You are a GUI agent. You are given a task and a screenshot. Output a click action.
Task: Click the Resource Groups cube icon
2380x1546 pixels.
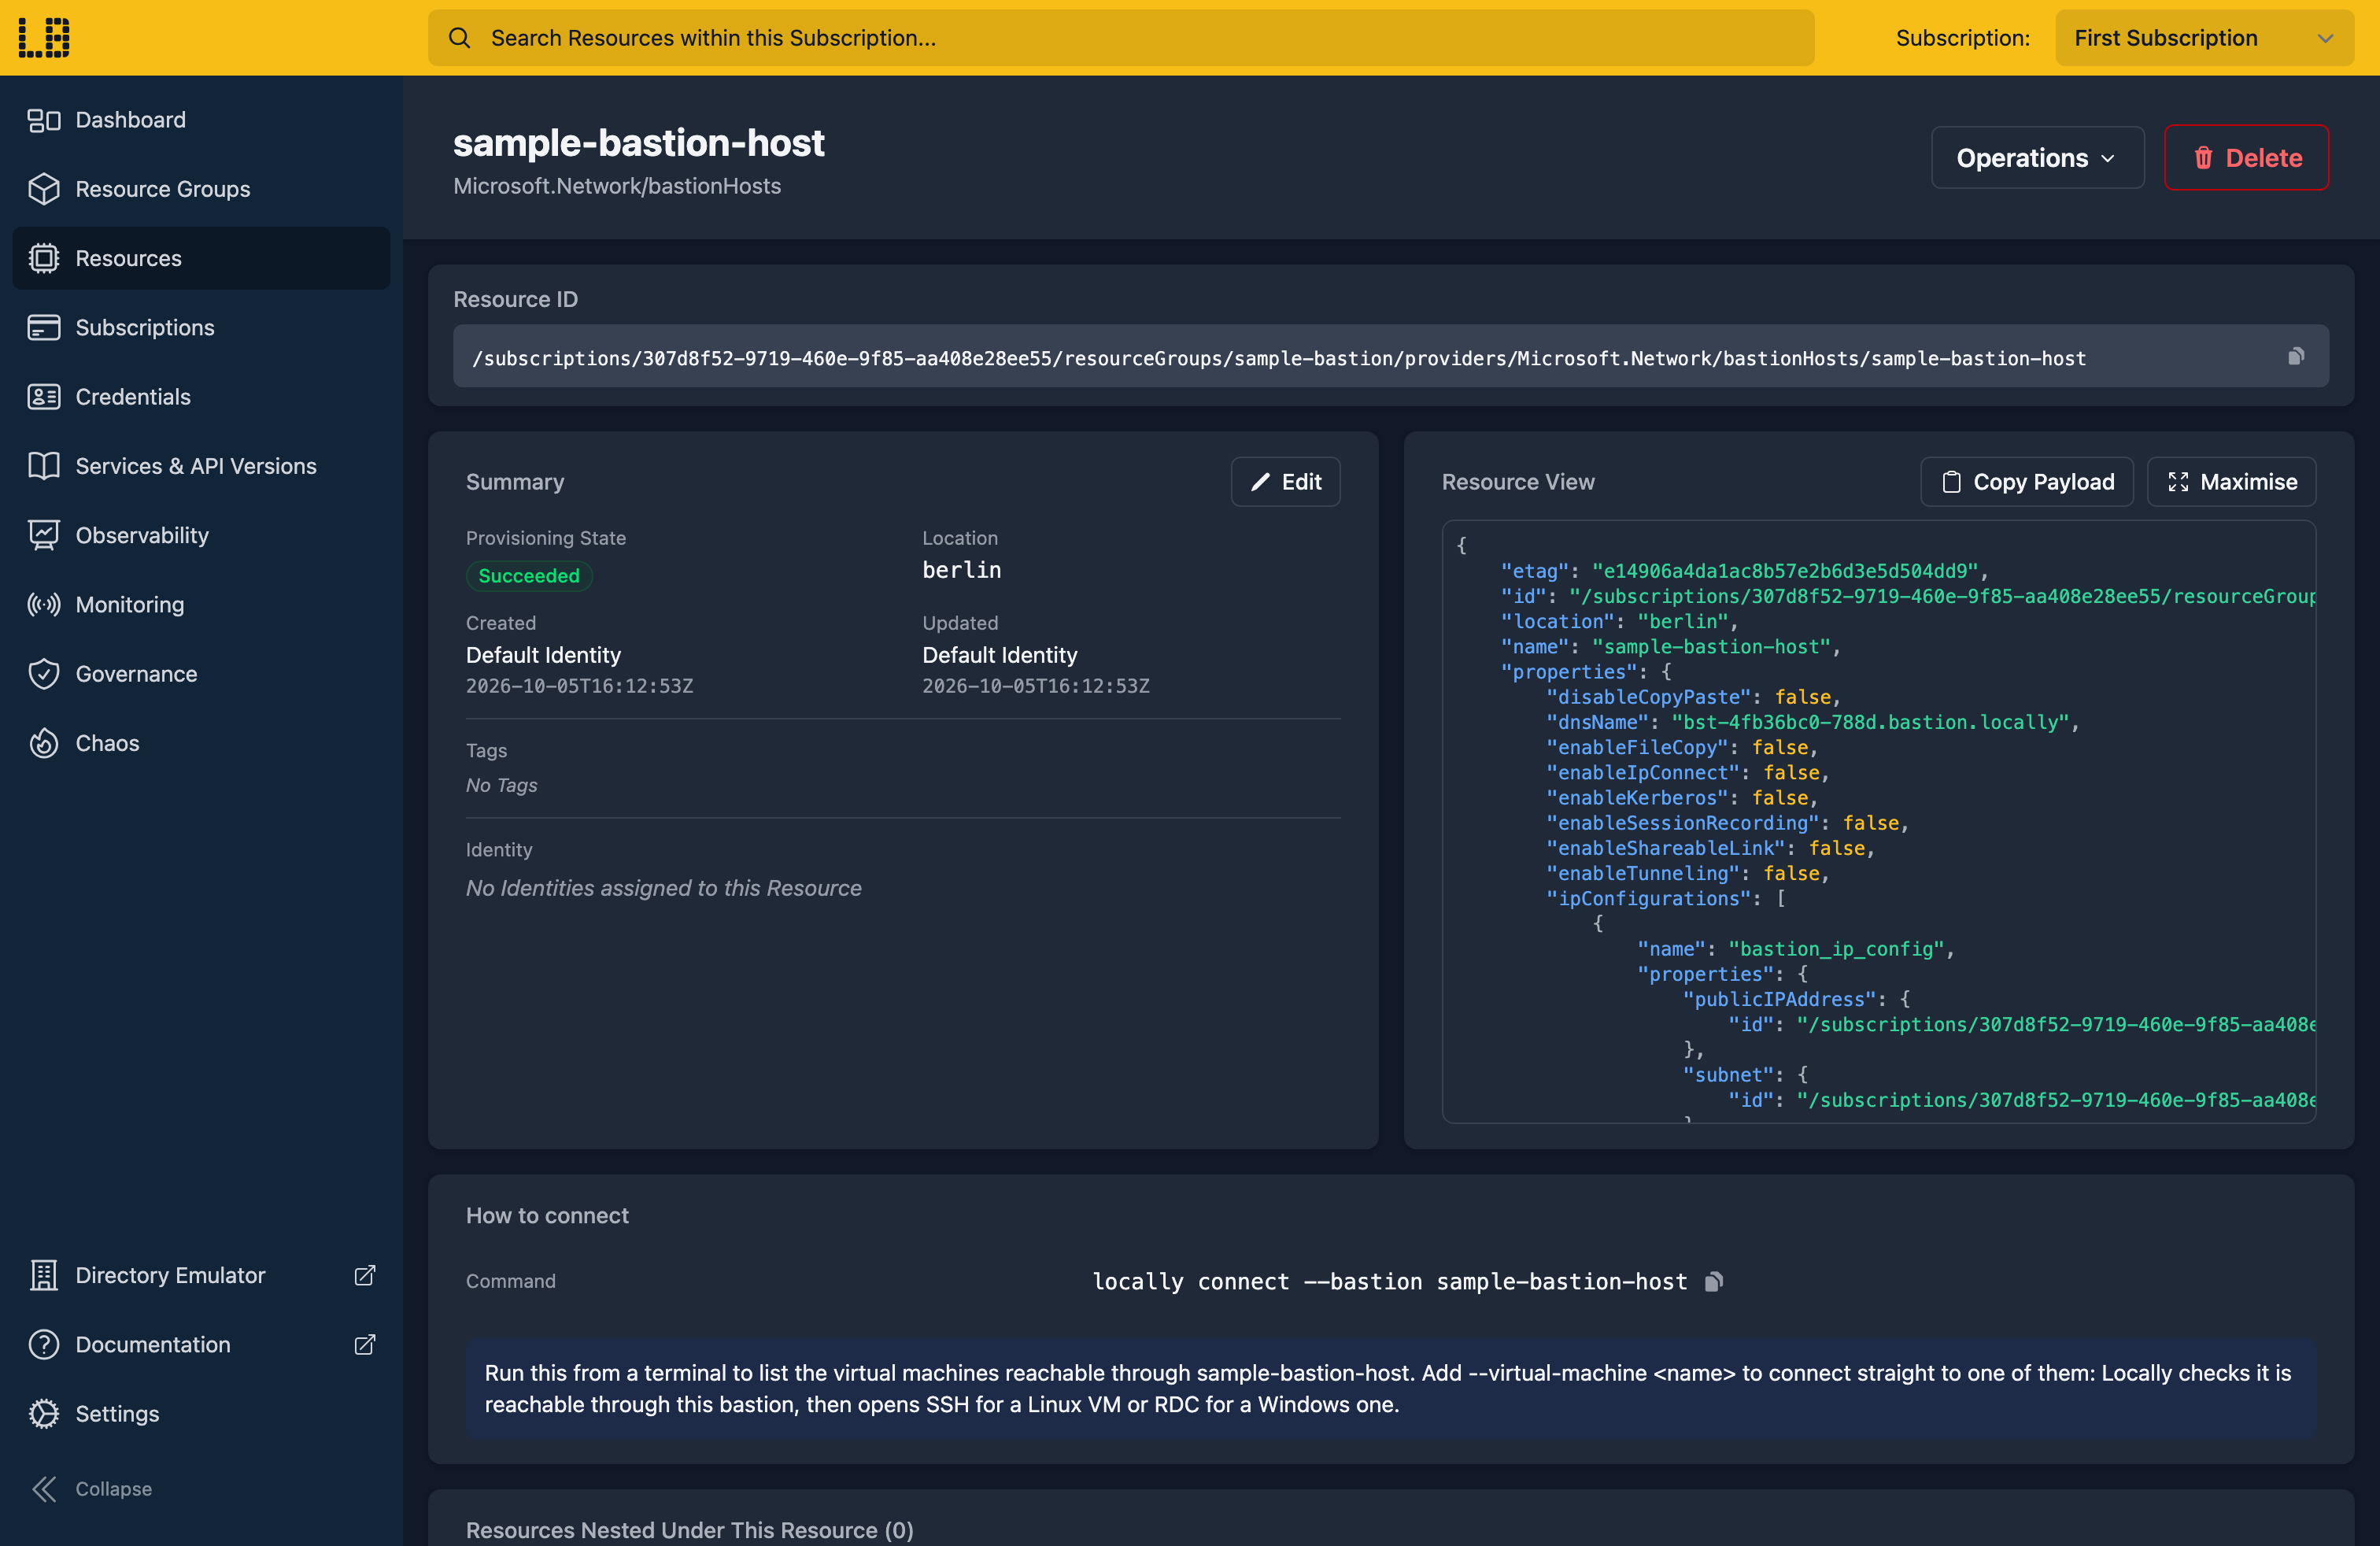(44, 189)
